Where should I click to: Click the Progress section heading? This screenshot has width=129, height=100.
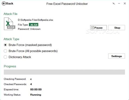(10, 66)
